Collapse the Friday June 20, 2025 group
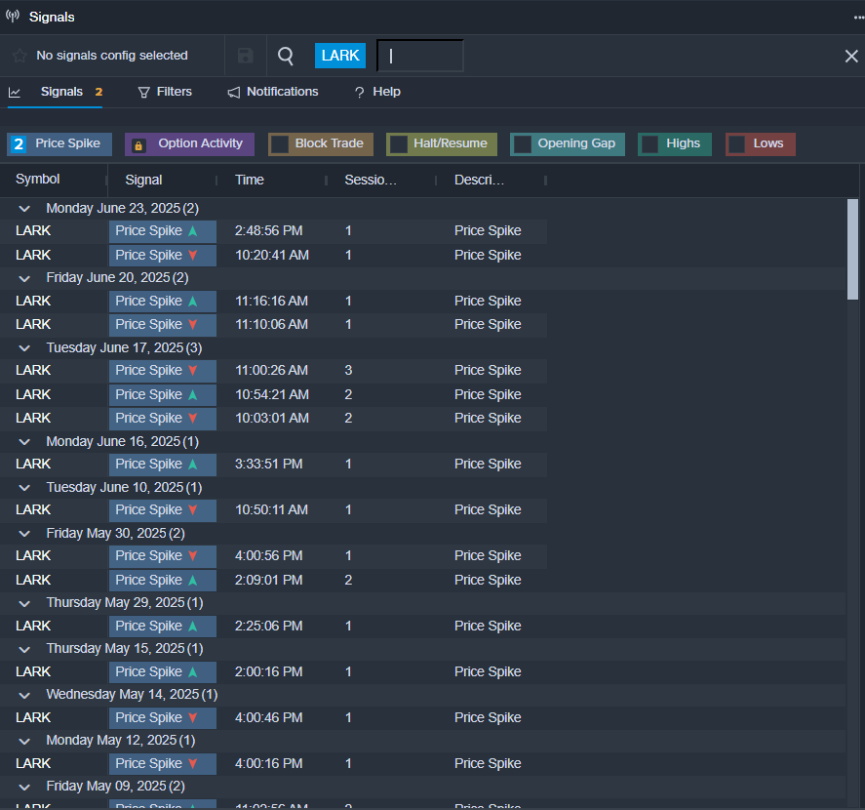The width and height of the screenshot is (865, 810). click(x=24, y=278)
